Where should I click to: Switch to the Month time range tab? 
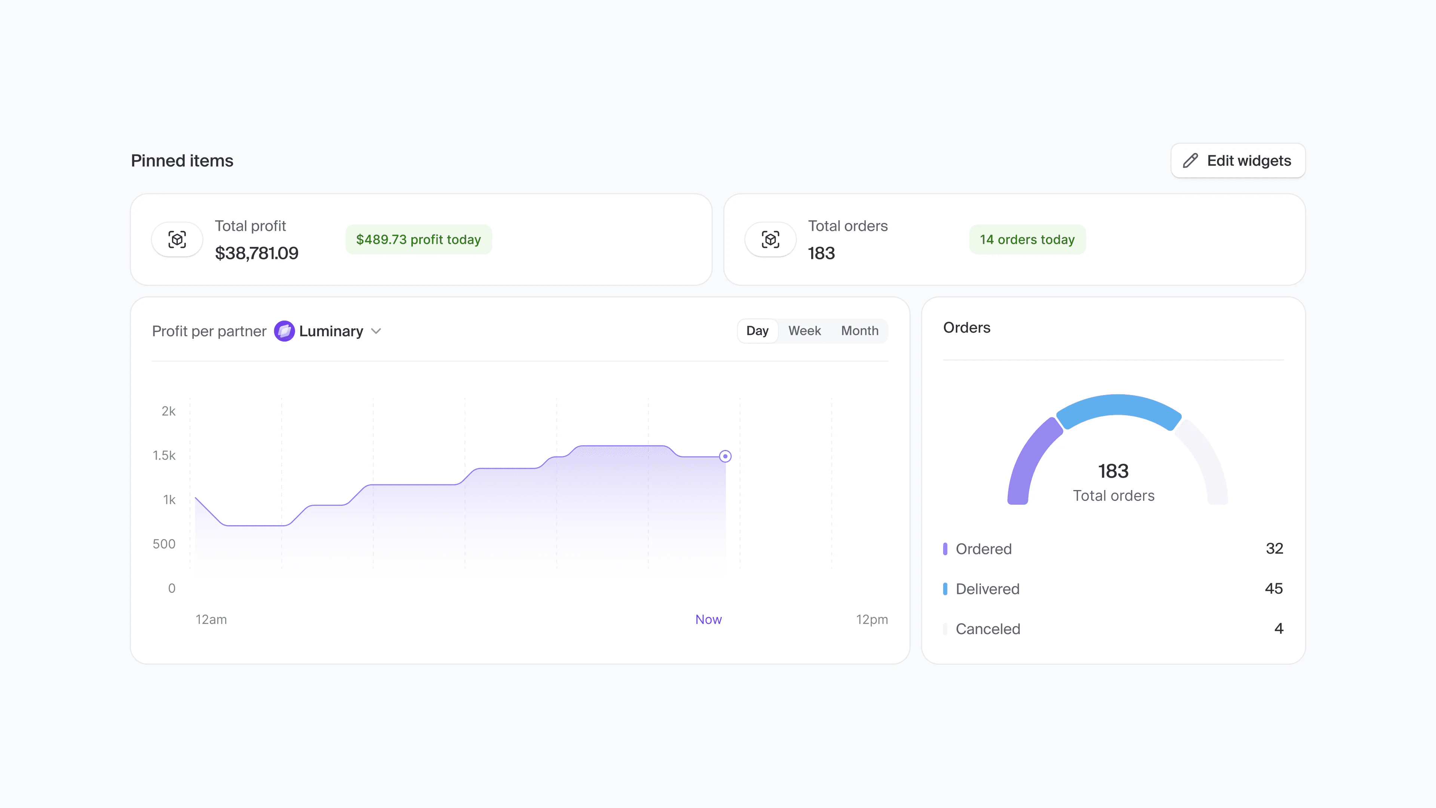coord(860,331)
